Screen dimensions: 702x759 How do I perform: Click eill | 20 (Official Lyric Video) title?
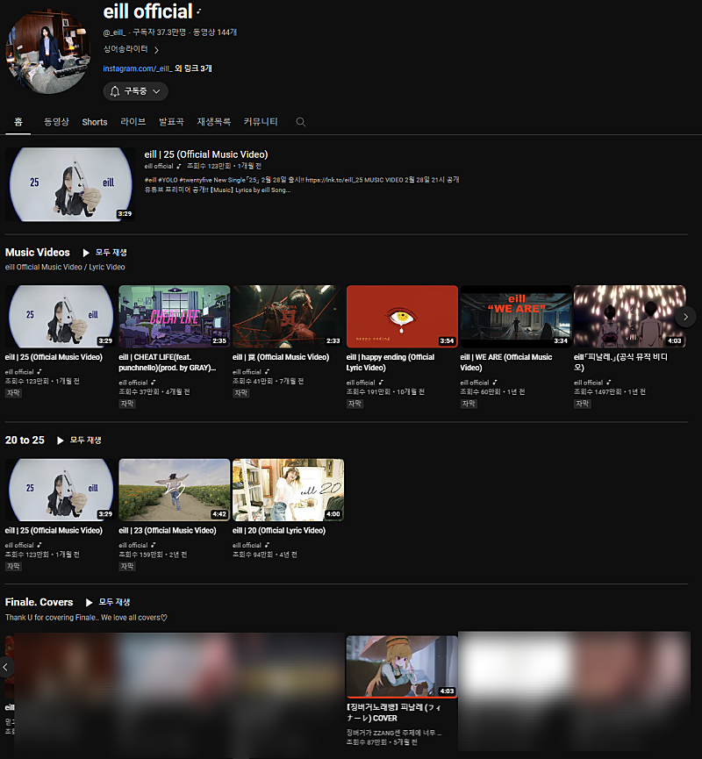pos(279,531)
